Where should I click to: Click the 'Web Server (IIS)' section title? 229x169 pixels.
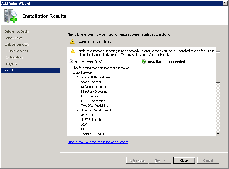coord(88,62)
